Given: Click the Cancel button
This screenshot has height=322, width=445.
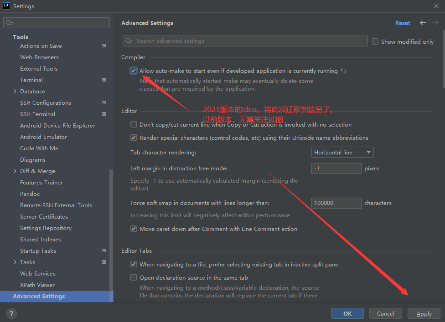Looking at the screenshot, I should point(385,313).
